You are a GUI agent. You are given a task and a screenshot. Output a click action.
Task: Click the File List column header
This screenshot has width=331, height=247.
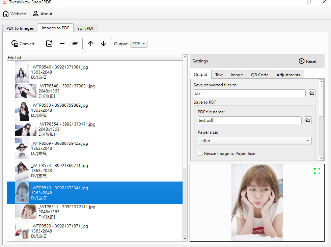(95, 58)
